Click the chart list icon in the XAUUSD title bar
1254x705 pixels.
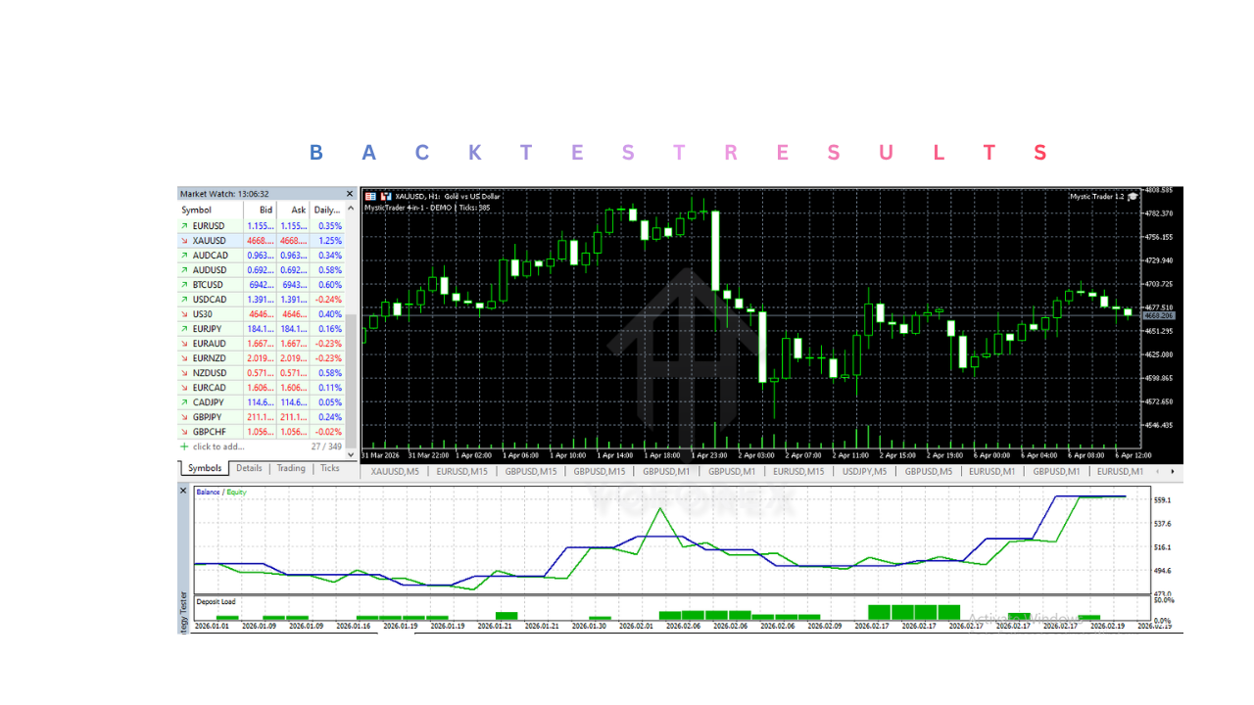[371, 195]
